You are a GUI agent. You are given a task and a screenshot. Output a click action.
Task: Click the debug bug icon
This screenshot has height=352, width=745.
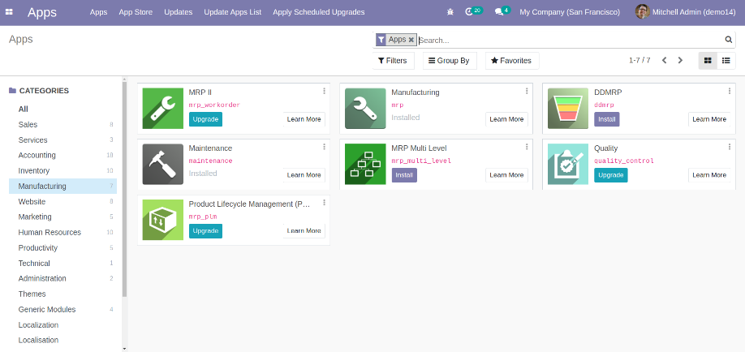coord(450,12)
